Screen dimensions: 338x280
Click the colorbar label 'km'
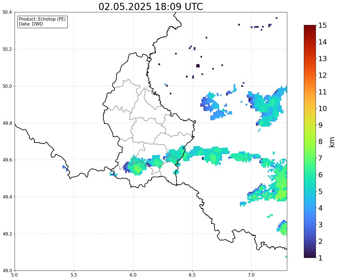(x=332, y=142)
